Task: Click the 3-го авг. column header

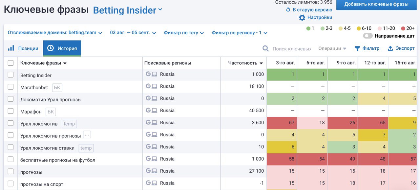Action: 282,63
